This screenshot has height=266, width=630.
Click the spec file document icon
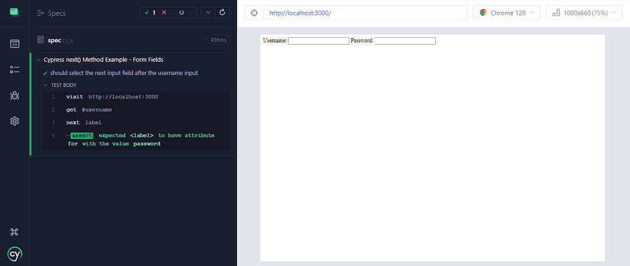click(x=40, y=39)
